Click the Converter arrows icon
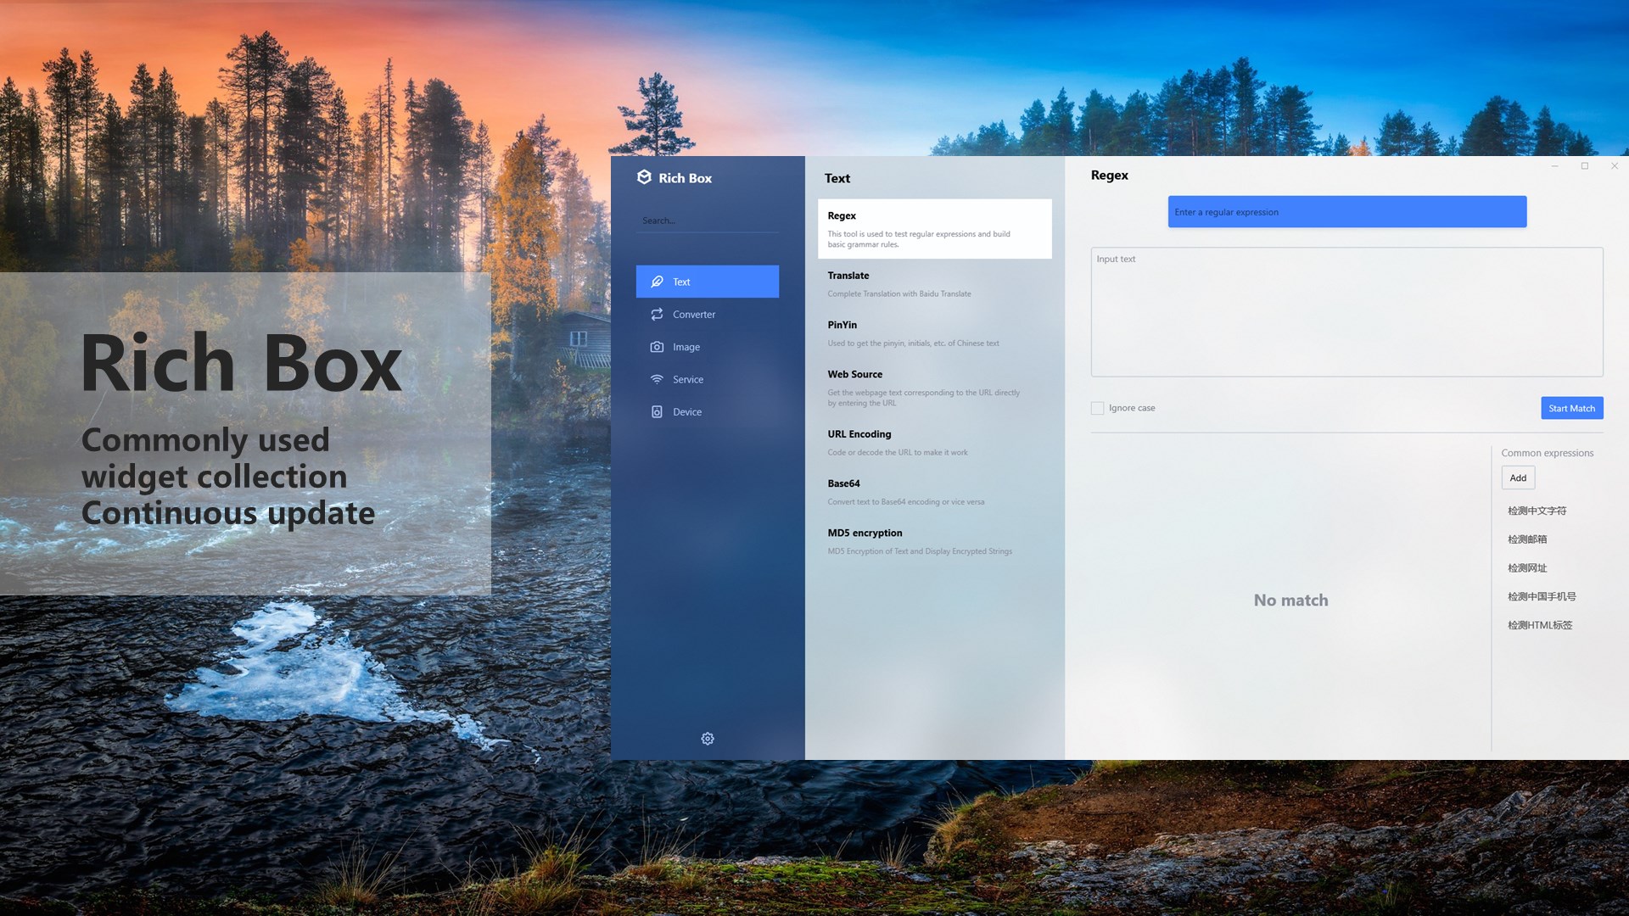Viewport: 1629px width, 916px height. click(x=657, y=315)
